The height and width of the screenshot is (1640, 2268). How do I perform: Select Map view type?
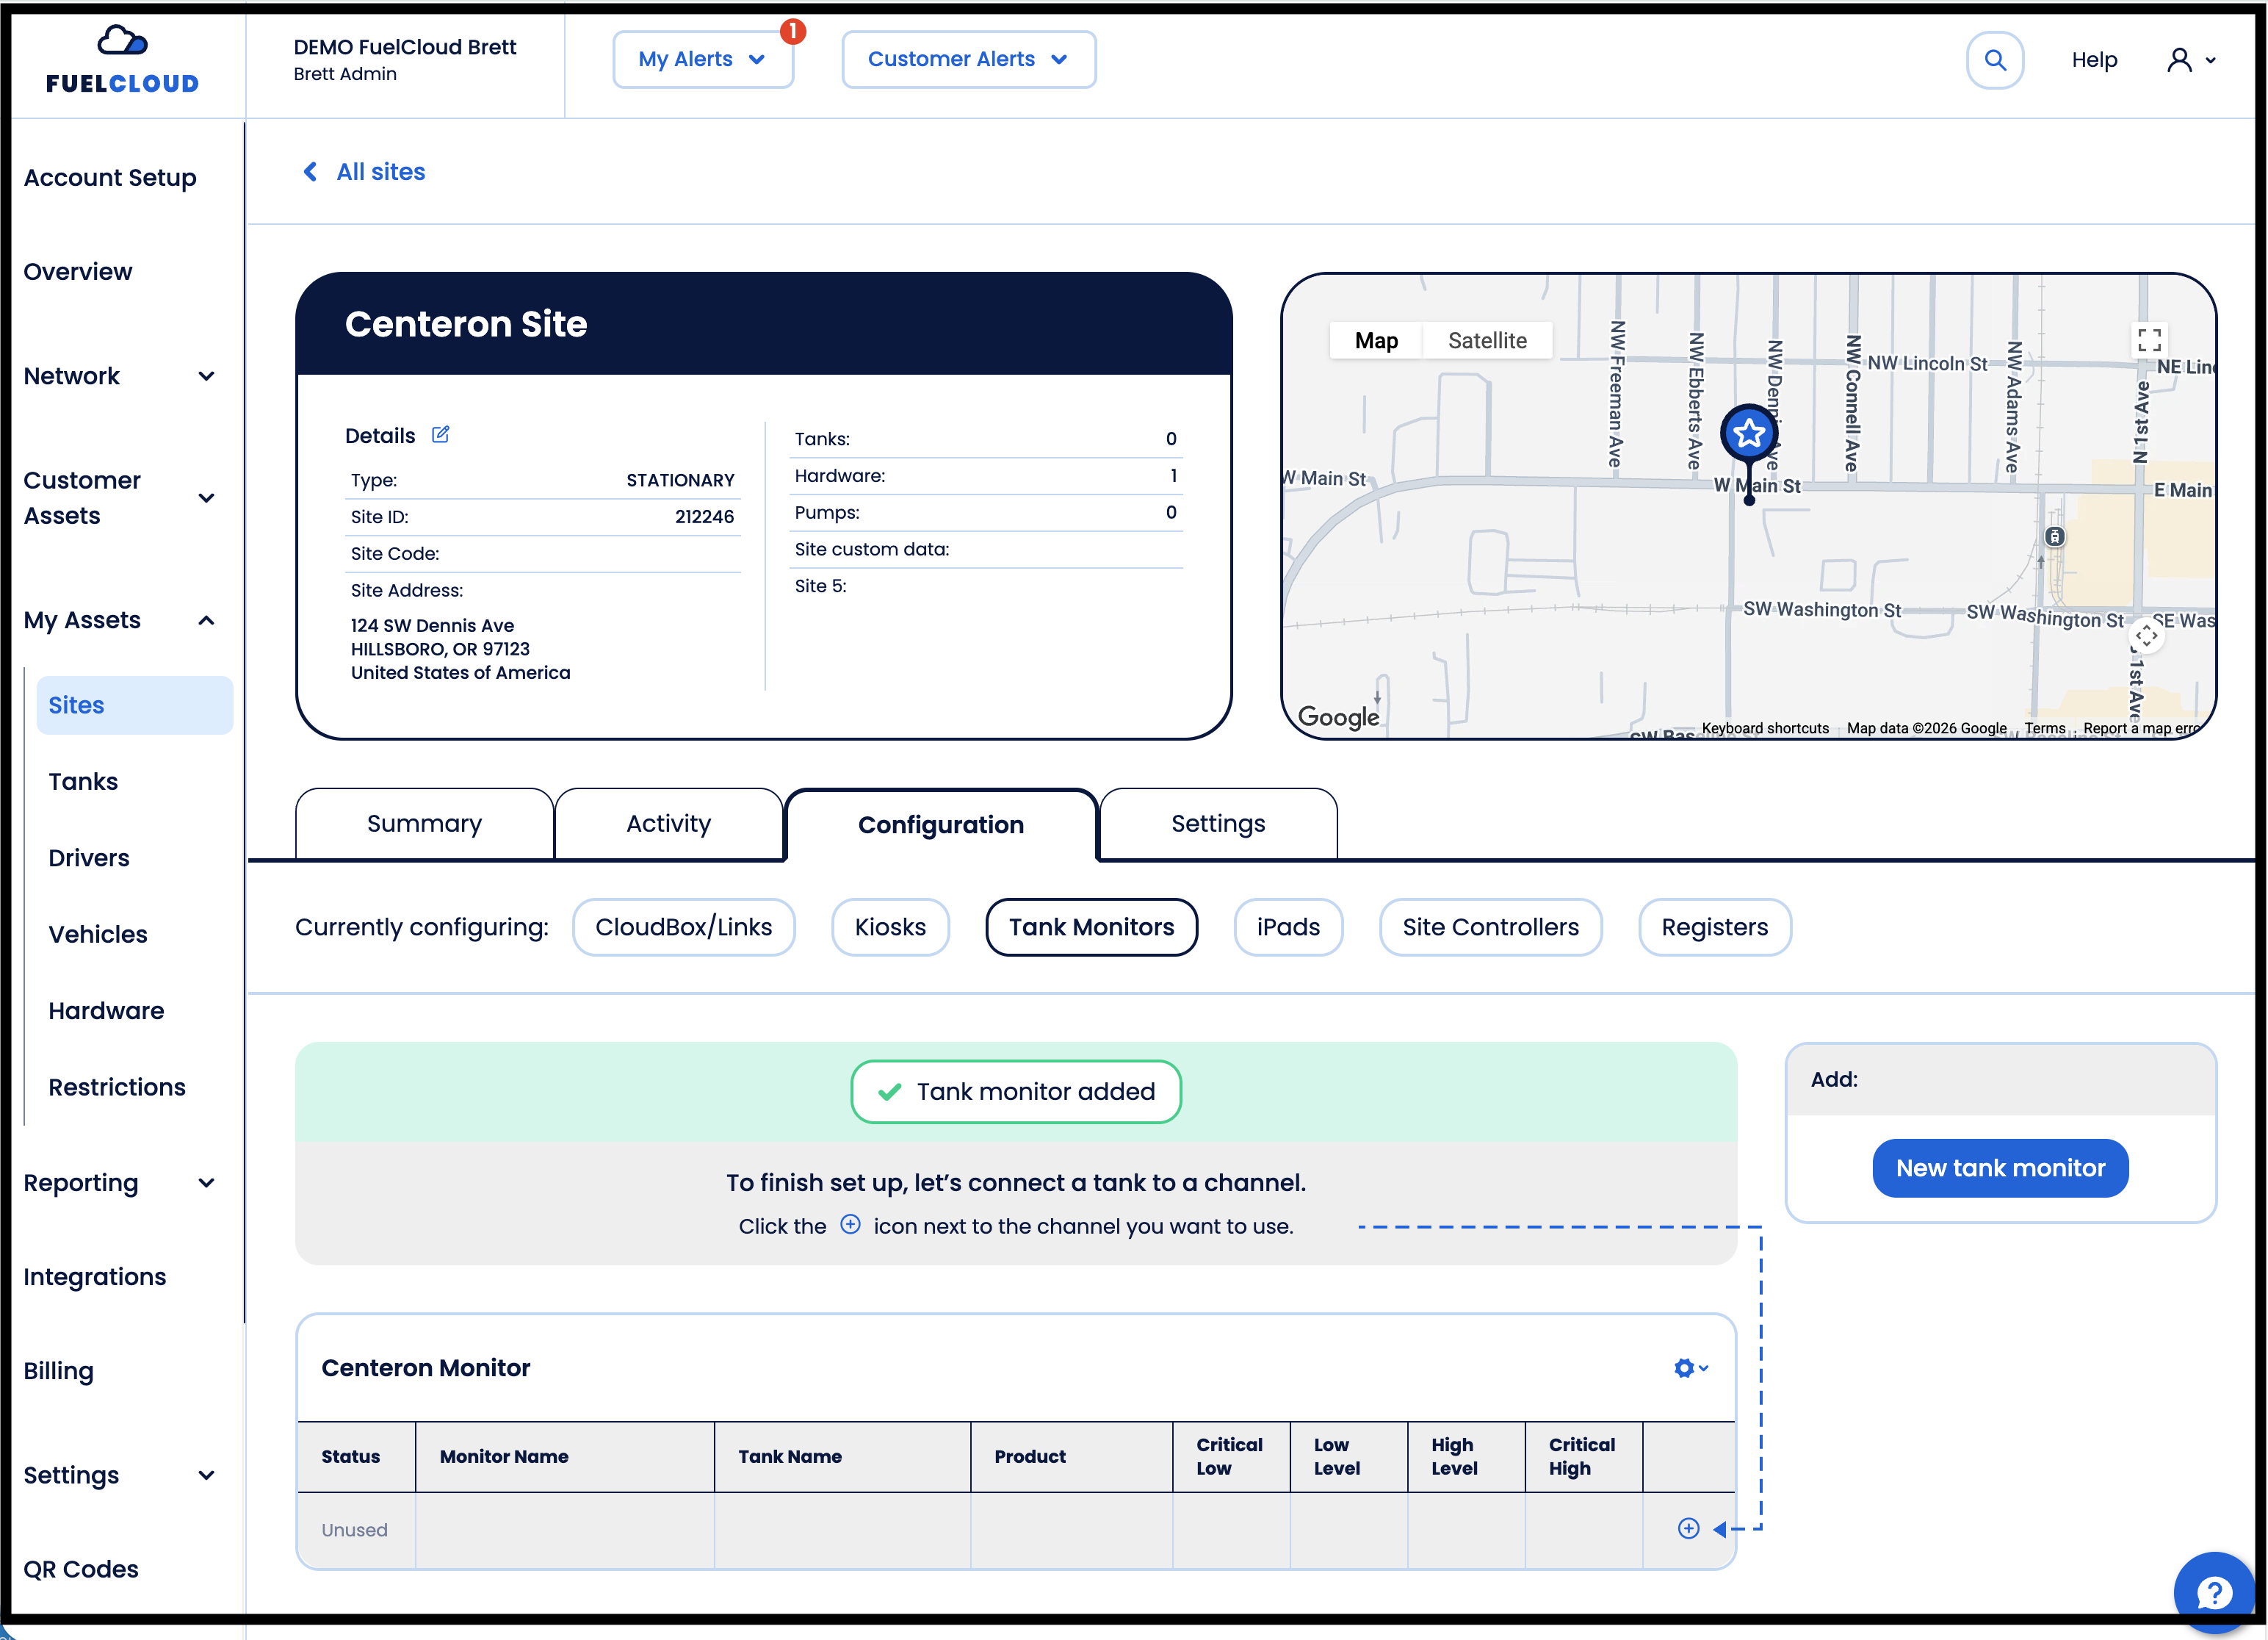[1376, 340]
